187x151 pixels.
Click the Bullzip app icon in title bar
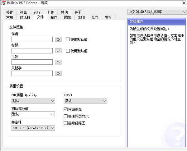pos(3,3)
